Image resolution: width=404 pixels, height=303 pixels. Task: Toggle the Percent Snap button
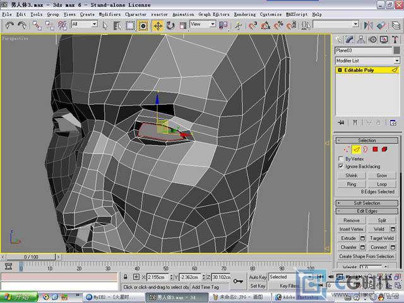278,25
